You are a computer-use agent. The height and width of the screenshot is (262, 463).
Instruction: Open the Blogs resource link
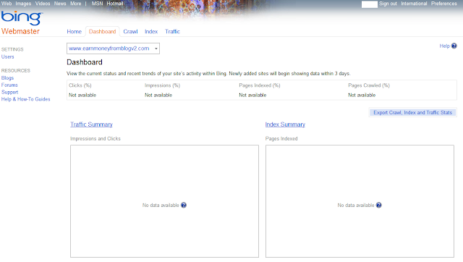[7, 78]
